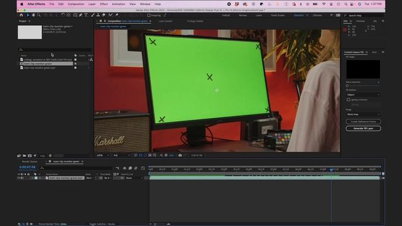Toggle the shy layers icon in timeline
This screenshot has height=226, width=402.
tap(124, 168)
